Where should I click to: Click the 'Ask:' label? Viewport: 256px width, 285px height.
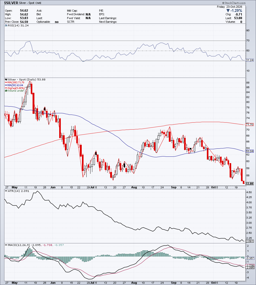(x=39, y=11)
